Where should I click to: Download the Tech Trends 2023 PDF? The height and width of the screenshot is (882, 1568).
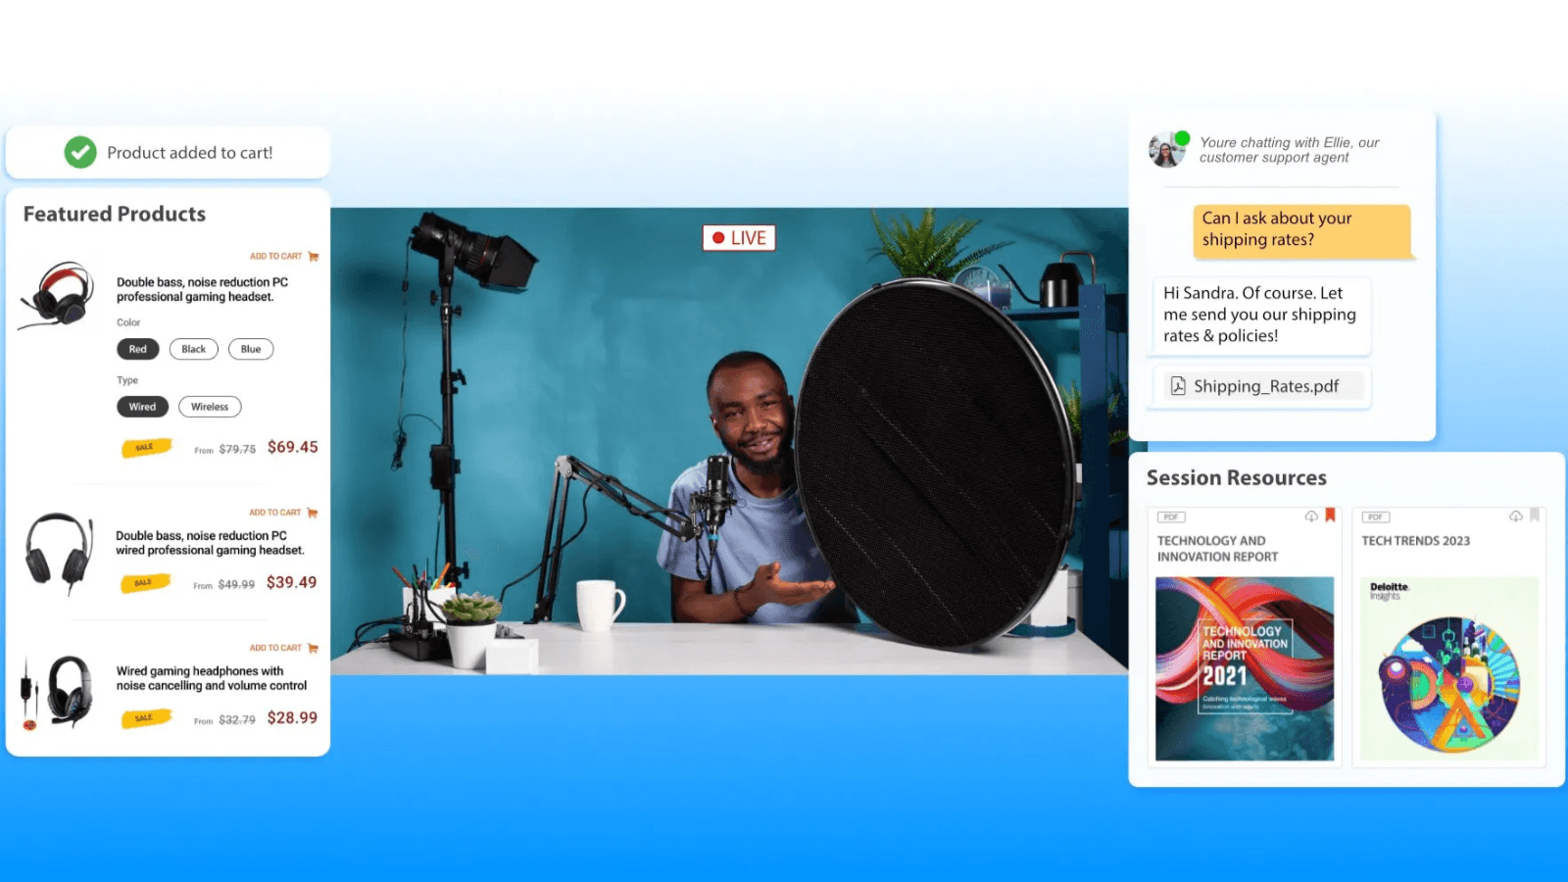click(x=1515, y=516)
